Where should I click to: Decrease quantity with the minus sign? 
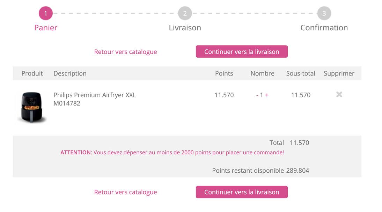tap(257, 95)
